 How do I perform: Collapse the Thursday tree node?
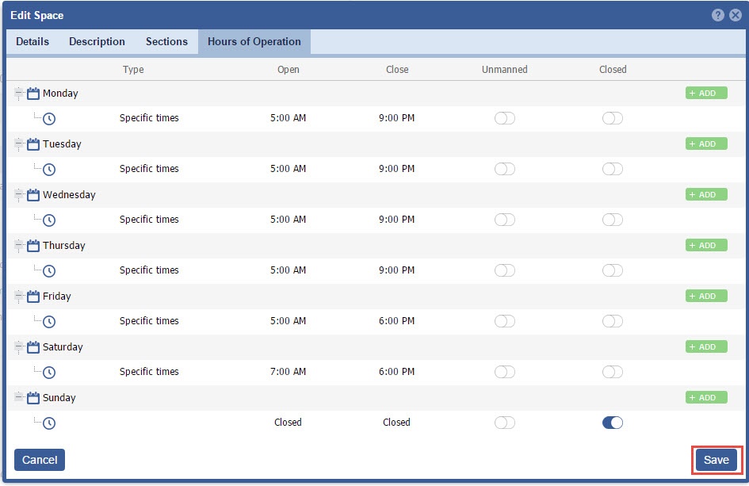click(x=19, y=246)
